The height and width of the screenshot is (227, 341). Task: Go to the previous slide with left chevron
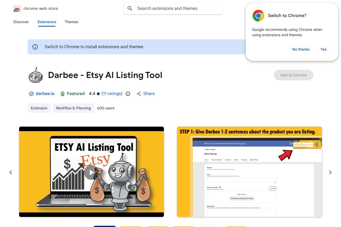[x=11, y=172]
